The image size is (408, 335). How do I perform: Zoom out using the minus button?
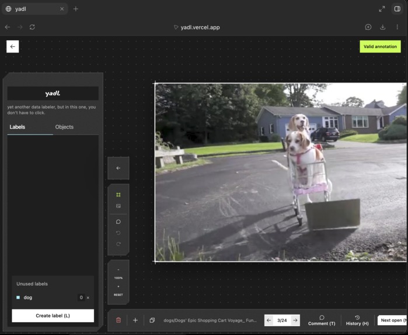pos(118,270)
